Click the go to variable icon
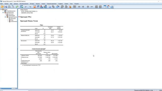Image resolution: width=162 pixels, height=91 pixels. (42, 7)
